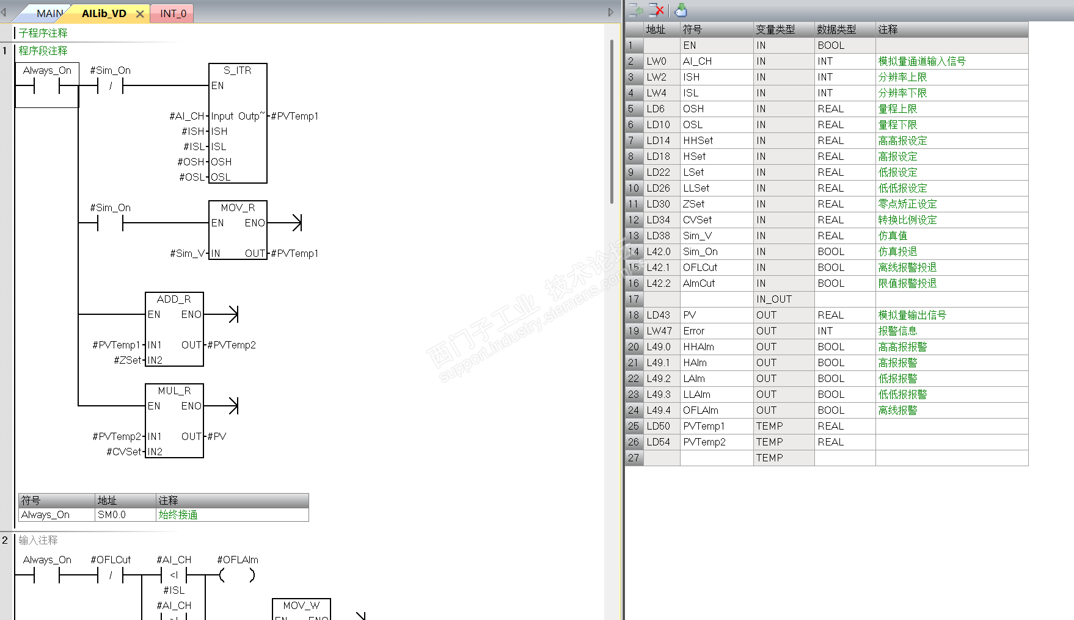Select the PVTemp1 symbol cell

click(717, 426)
